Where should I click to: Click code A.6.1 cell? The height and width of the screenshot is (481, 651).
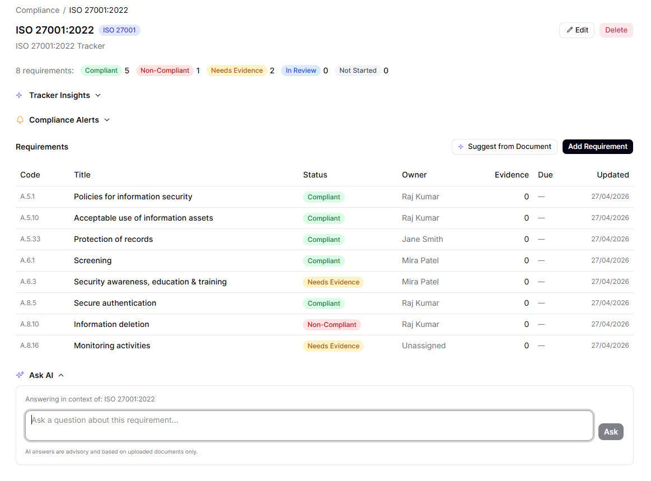[x=27, y=260]
